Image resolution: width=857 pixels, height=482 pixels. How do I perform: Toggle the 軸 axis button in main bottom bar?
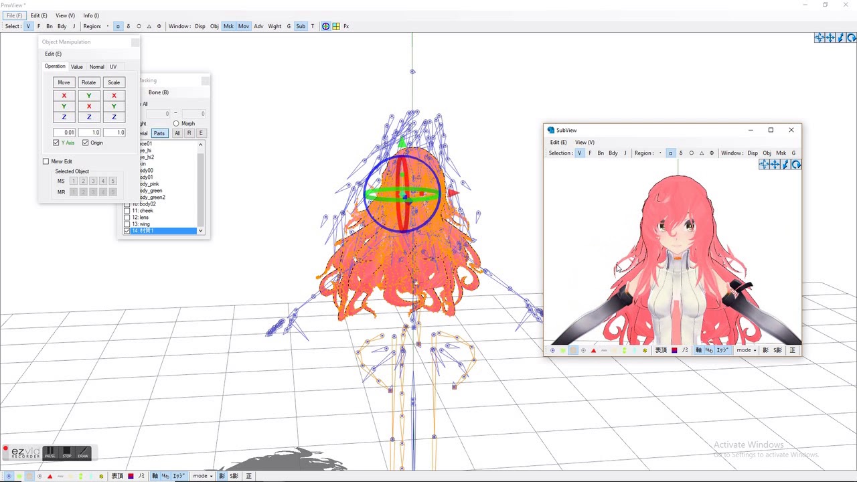point(155,476)
